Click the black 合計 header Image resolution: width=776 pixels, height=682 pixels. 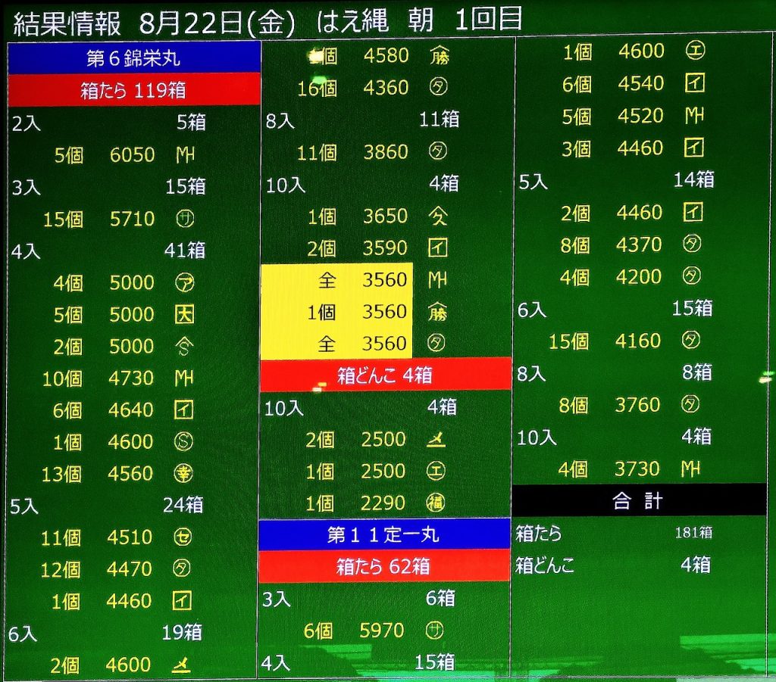point(639,500)
